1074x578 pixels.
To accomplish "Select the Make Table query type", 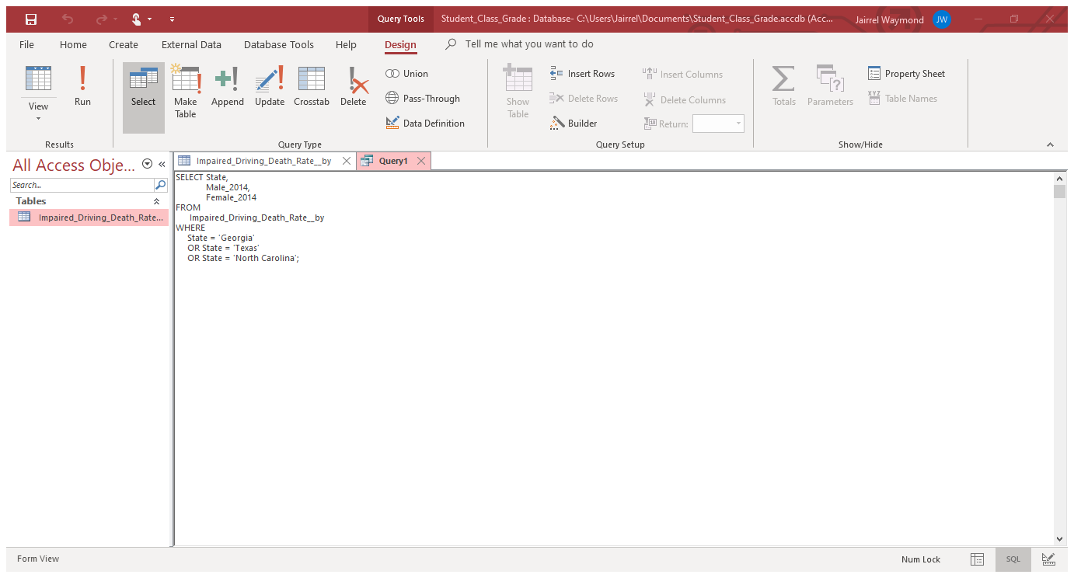I will [185, 92].
